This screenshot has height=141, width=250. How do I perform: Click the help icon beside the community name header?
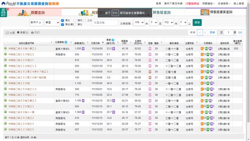click(66, 42)
